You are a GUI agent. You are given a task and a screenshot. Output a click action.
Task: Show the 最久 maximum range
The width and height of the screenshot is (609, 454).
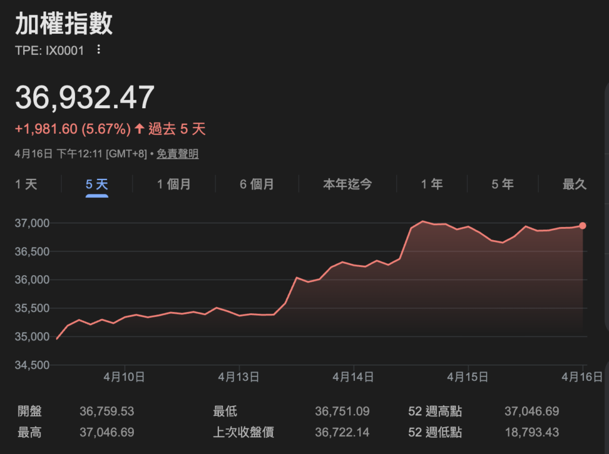pos(575,184)
